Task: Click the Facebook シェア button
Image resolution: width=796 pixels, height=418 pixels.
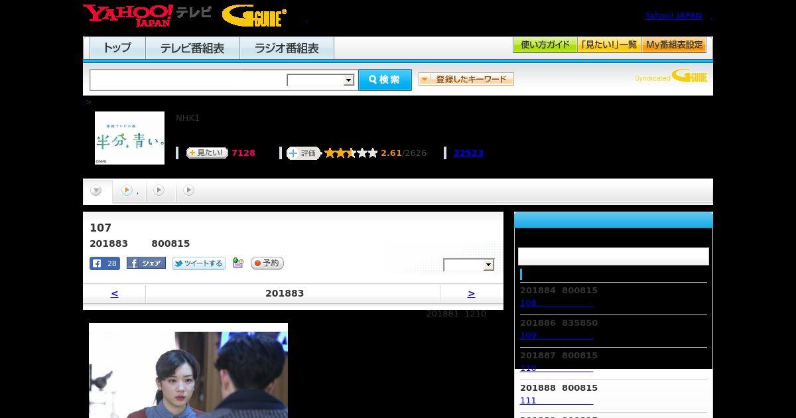Action: click(x=146, y=263)
